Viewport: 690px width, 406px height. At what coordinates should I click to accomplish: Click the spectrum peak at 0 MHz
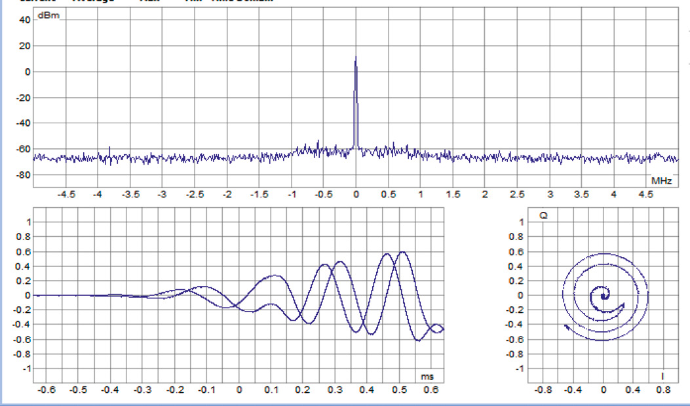[355, 60]
